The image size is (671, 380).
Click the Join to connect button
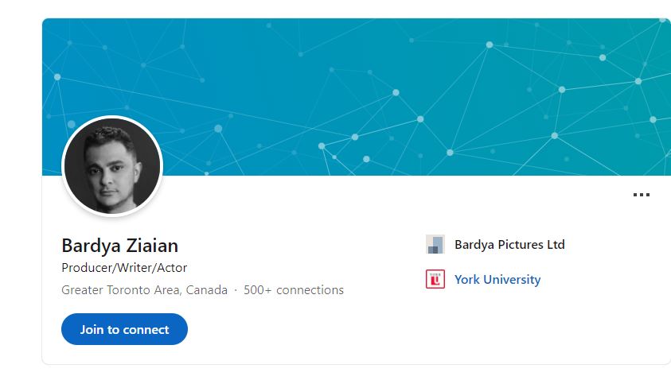click(124, 329)
